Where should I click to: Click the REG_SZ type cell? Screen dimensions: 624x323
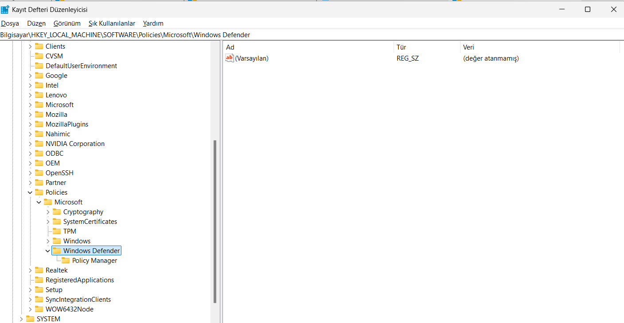point(408,58)
